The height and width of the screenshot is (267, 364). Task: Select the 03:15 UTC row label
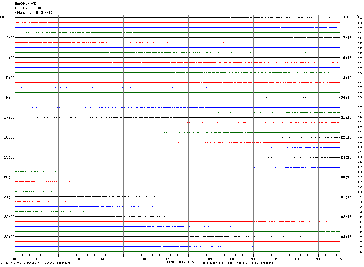[346, 237]
